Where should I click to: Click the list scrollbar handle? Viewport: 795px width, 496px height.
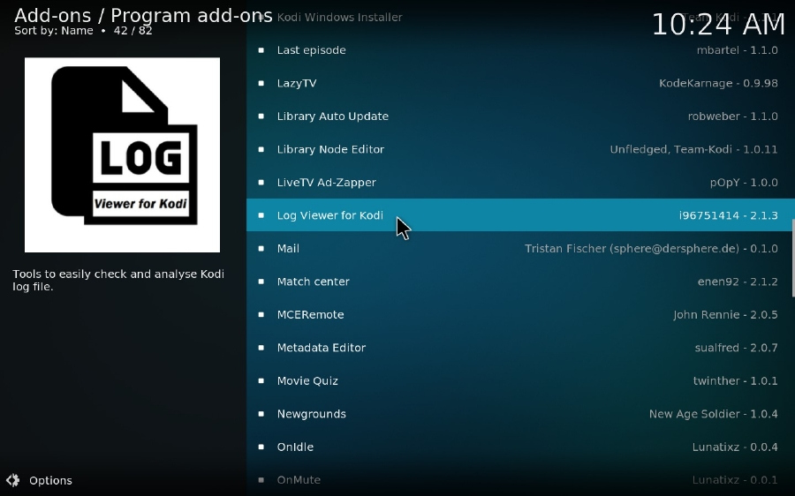(793, 258)
